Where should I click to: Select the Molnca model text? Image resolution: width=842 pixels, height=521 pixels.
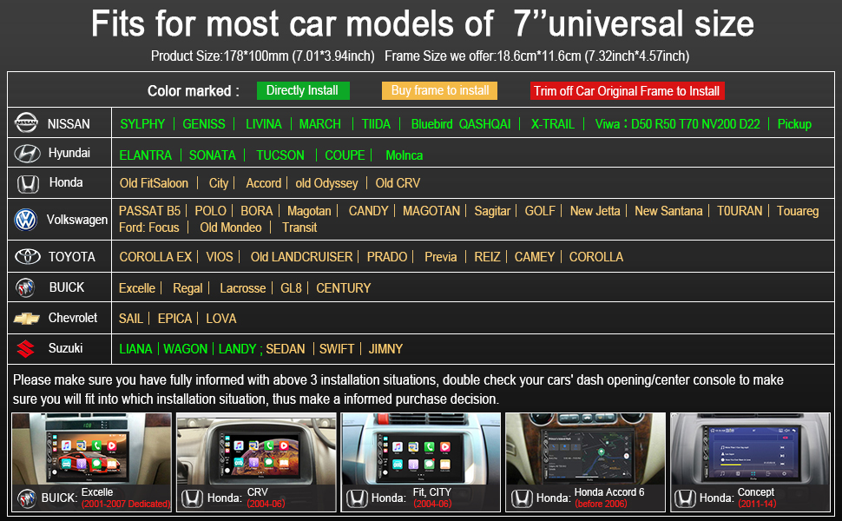click(x=405, y=155)
